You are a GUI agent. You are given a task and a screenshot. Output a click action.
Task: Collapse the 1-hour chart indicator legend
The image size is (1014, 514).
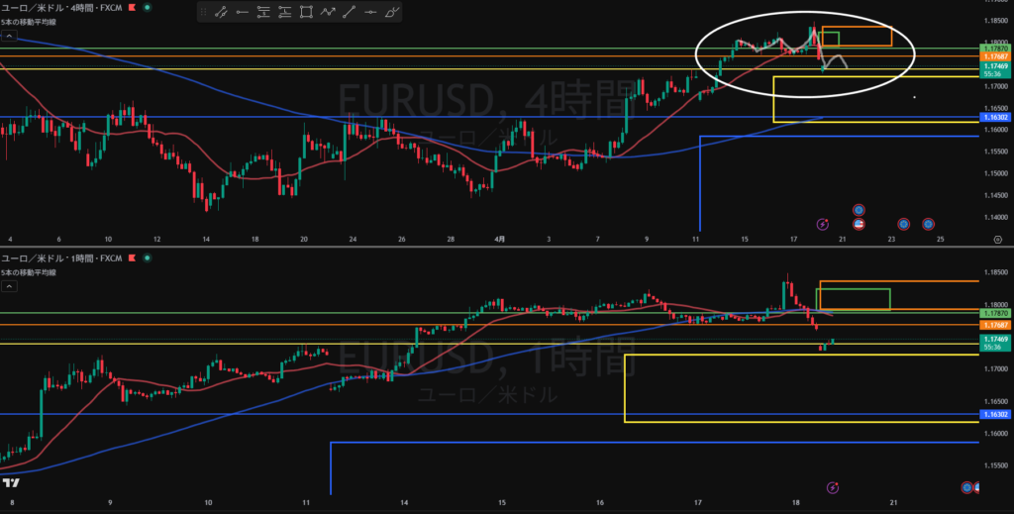click(x=9, y=286)
